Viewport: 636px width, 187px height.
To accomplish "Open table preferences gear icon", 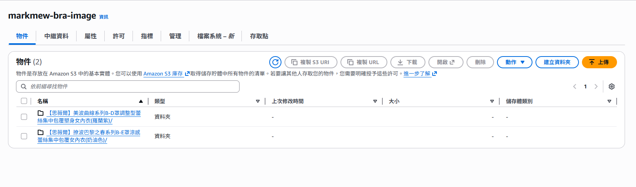I will point(612,86).
